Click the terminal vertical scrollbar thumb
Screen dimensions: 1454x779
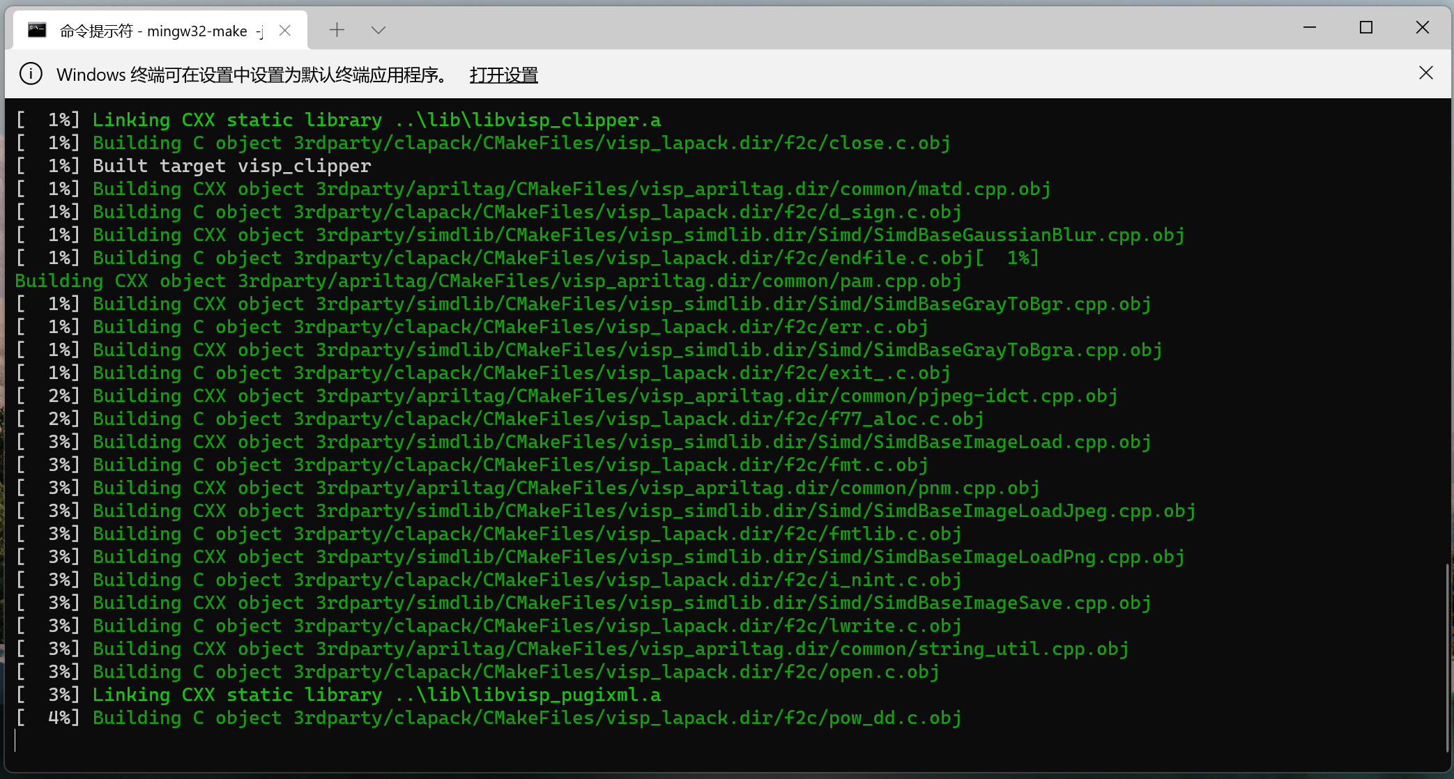tap(1447, 656)
